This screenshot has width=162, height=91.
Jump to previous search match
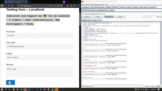[88, 86]
